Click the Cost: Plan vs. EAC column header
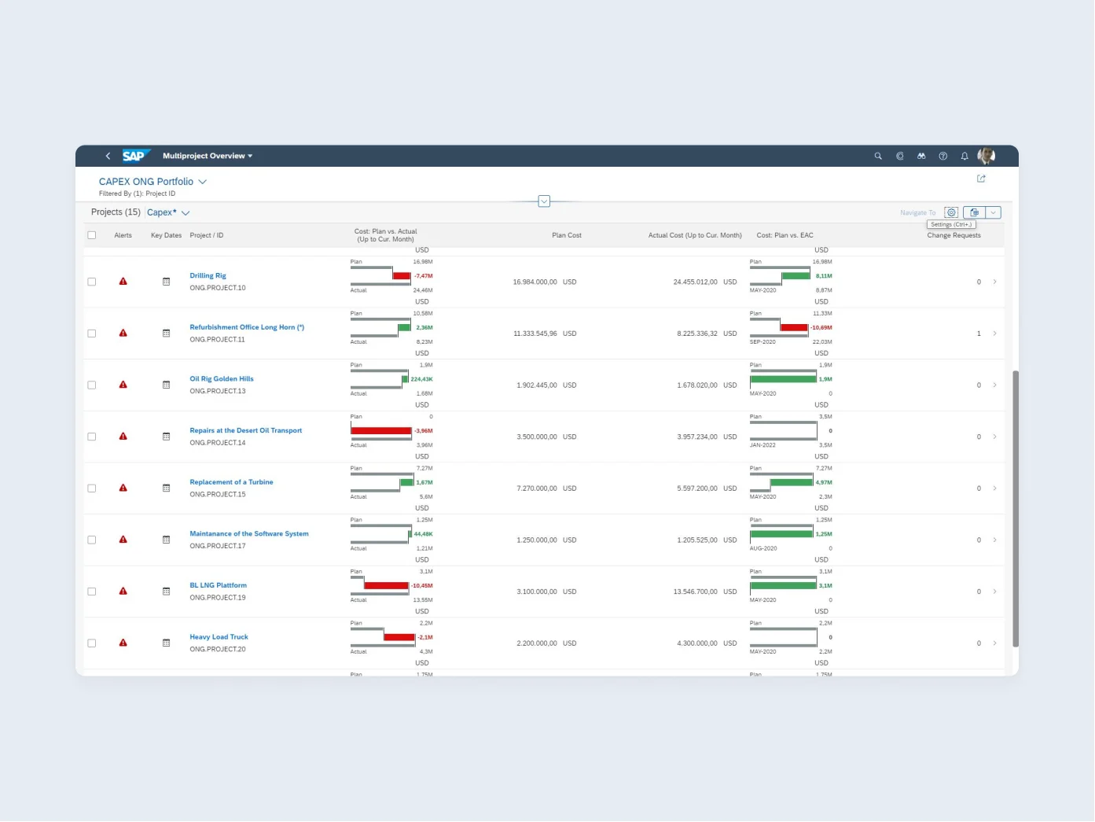 coord(785,235)
